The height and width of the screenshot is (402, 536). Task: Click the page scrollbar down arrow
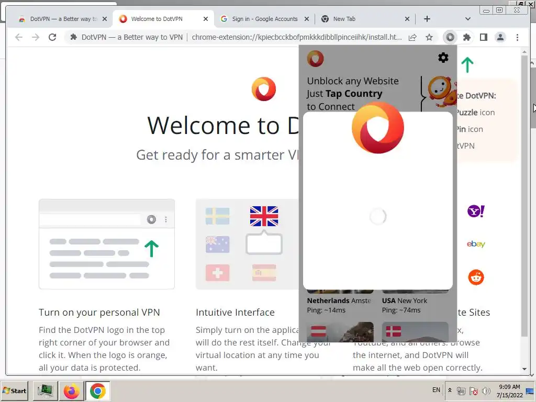point(524,369)
